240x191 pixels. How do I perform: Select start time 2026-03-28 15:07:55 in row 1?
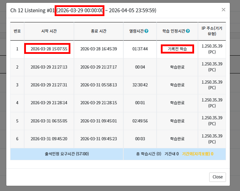(49, 49)
